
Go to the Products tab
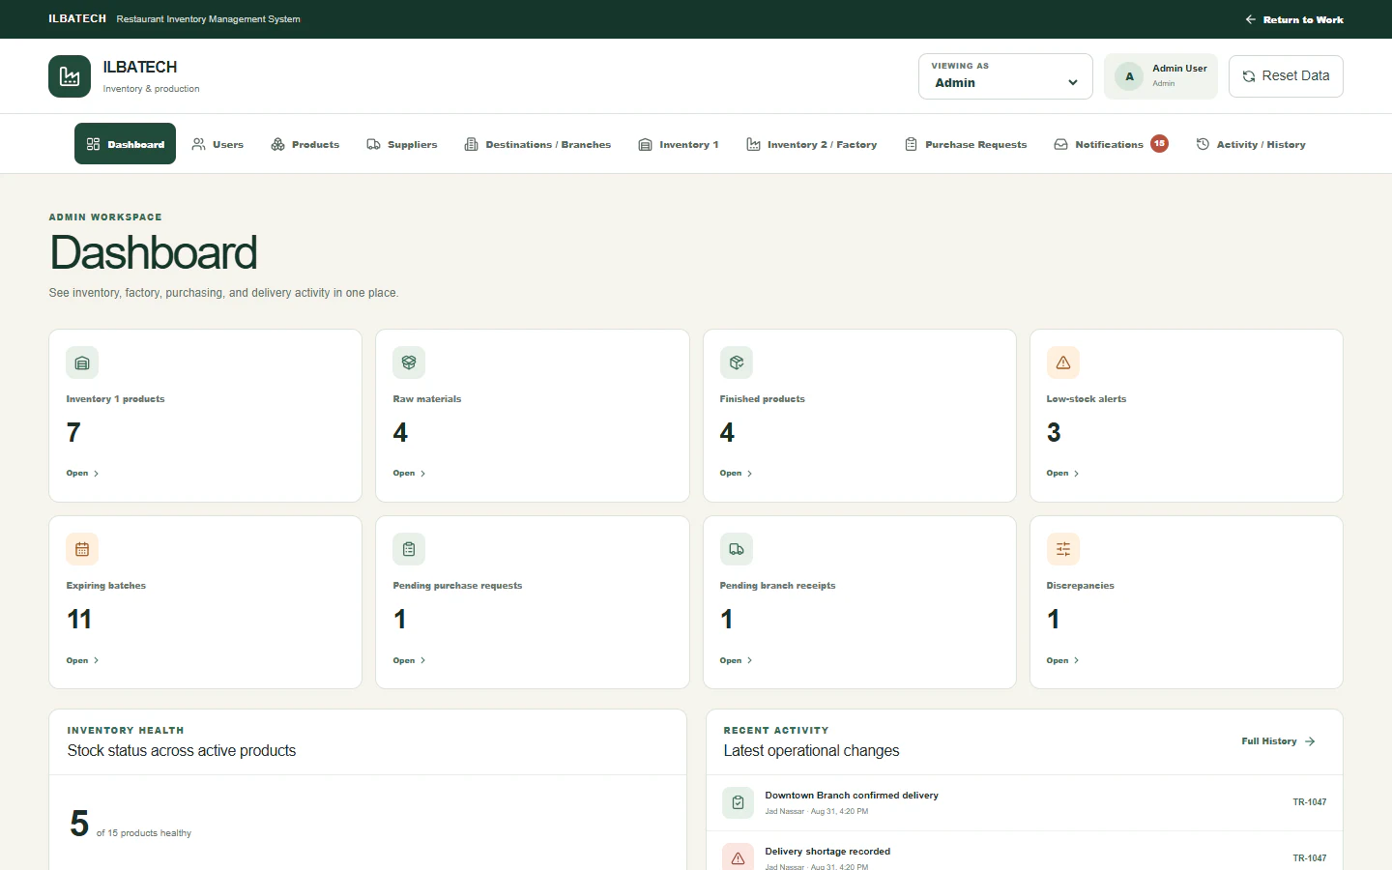pos(304,144)
